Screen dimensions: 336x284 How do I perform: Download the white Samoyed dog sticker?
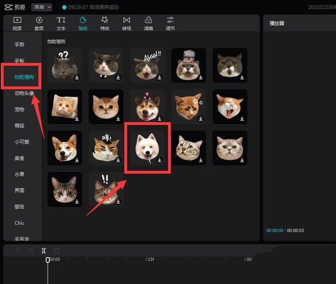click(160, 160)
